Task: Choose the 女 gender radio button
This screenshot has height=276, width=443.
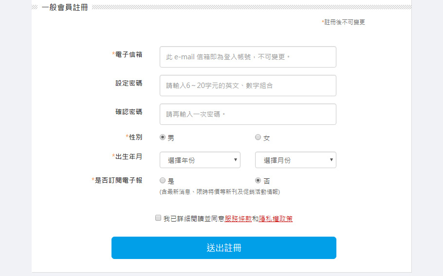Action: point(258,138)
